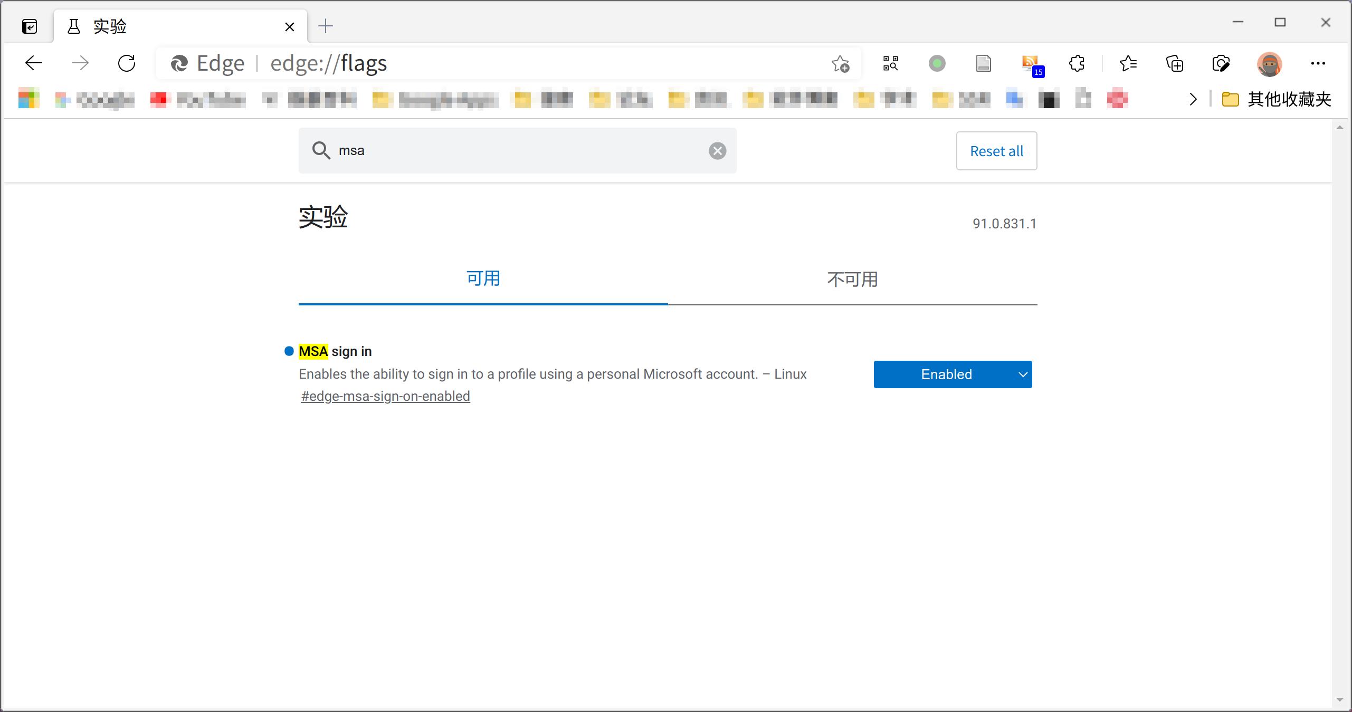Switch to the 不可用 tab
The height and width of the screenshot is (712, 1352).
pyautogui.click(x=852, y=279)
